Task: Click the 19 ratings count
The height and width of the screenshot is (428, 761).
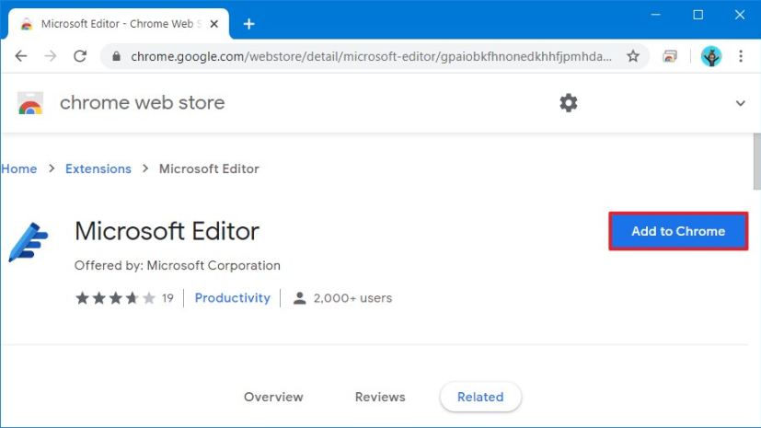Action: 167,298
